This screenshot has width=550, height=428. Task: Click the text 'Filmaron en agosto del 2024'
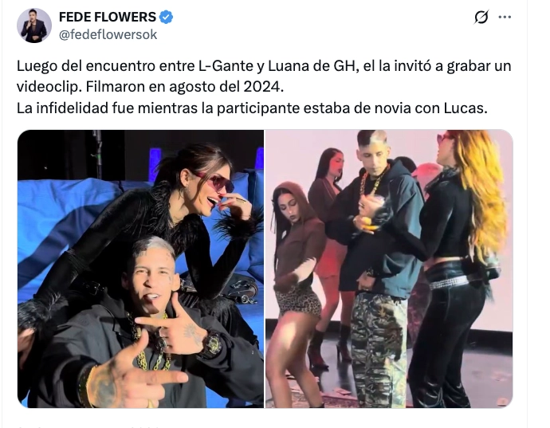(184, 87)
